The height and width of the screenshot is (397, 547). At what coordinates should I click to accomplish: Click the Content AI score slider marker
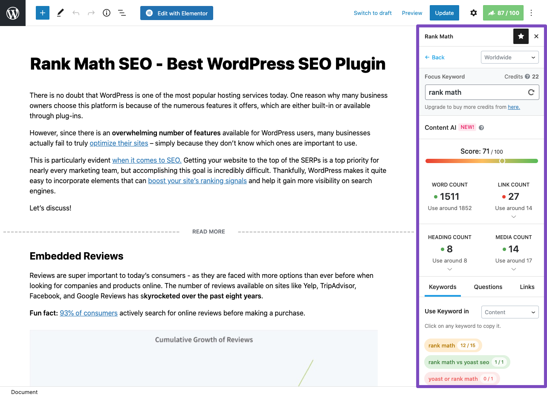(502, 161)
